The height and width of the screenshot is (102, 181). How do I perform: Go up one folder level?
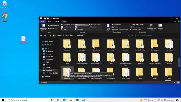(51, 36)
